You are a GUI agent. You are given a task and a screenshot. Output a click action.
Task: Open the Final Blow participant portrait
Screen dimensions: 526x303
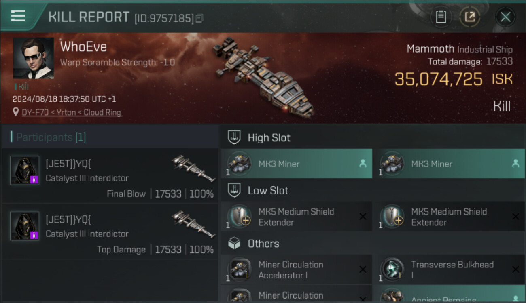tap(25, 170)
